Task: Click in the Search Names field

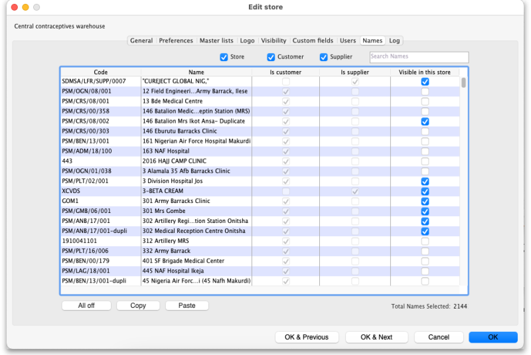Action: pos(419,57)
